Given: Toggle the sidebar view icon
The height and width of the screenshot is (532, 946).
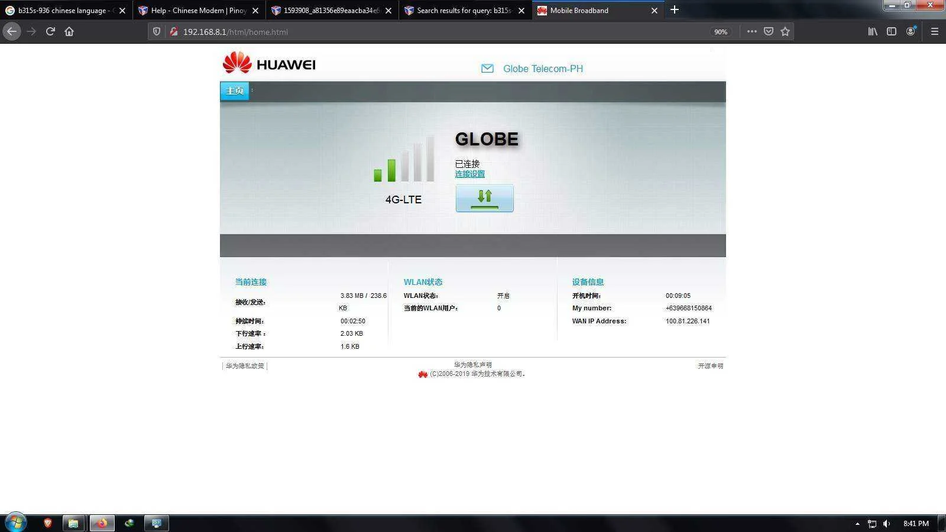Looking at the screenshot, I should tap(891, 31).
